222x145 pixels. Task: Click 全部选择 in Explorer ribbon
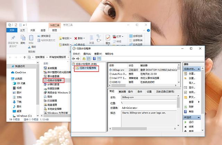click(136, 36)
